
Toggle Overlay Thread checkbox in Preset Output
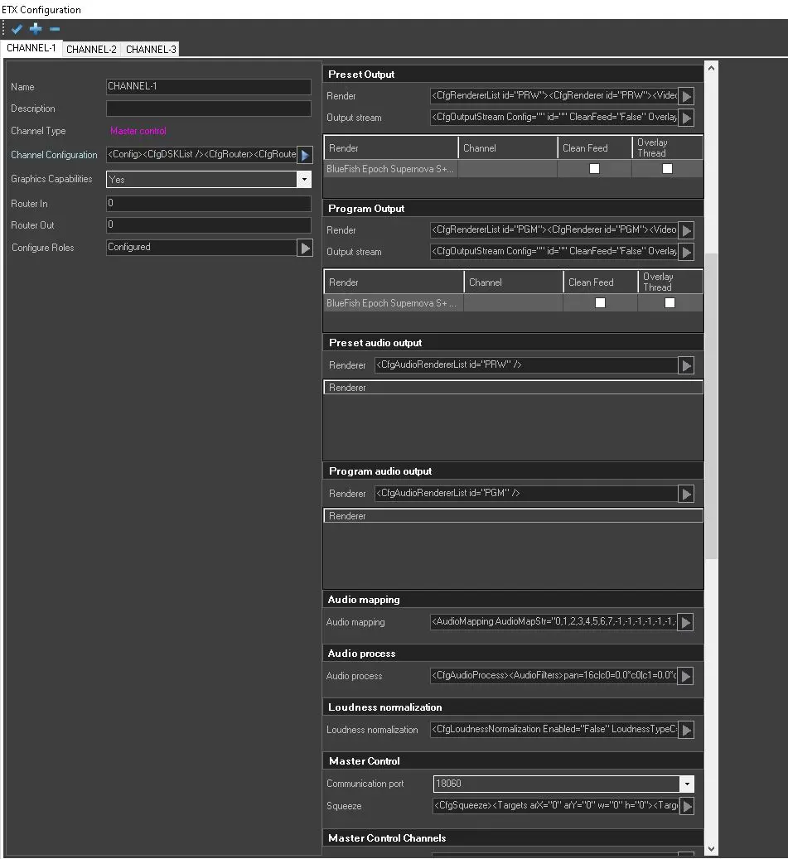click(x=667, y=169)
